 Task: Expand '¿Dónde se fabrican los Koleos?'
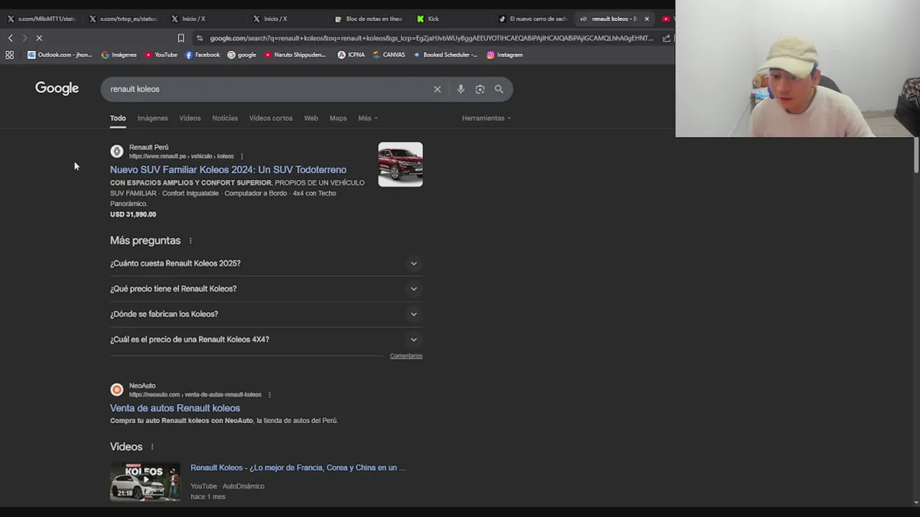point(266,314)
